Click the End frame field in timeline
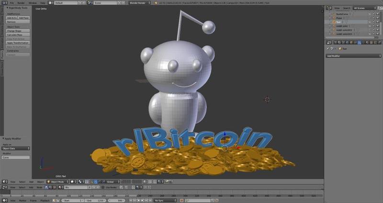The width and height of the screenshot is (383, 203). (x=95, y=200)
